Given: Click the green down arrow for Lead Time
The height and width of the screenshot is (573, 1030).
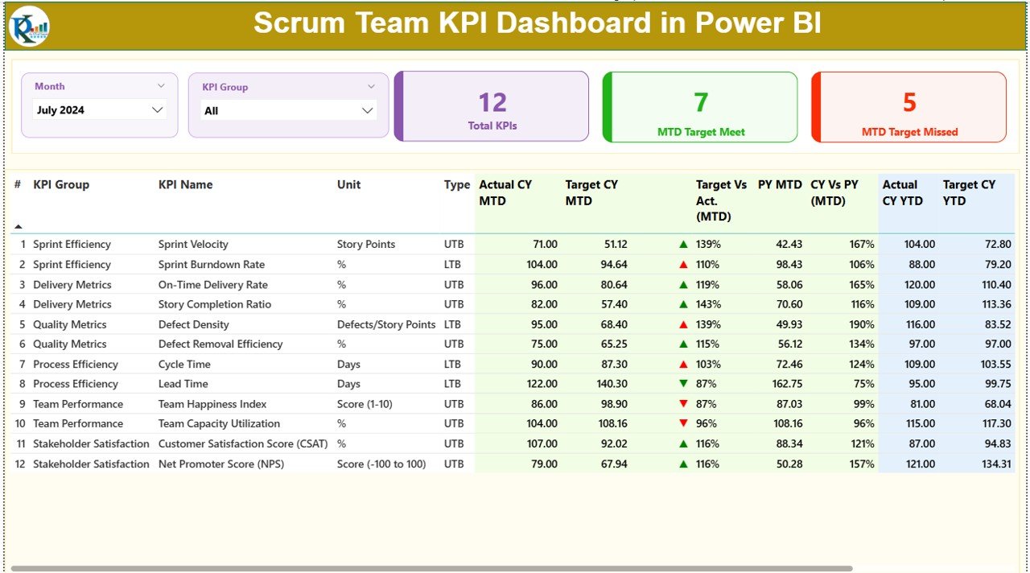Looking at the screenshot, I should coord(682,384).
